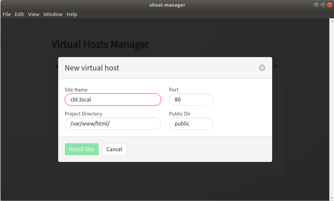Viewport: 334px width, 201px height.
Task: Open the File menu
Action: pyautogui.click(x=7, y=14)
